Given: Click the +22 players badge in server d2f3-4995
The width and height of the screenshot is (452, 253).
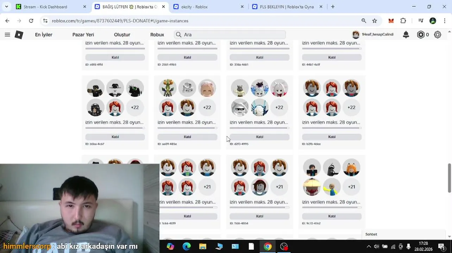Looking at the screenshot, I should pyautogui.click(x=279, y=108).
